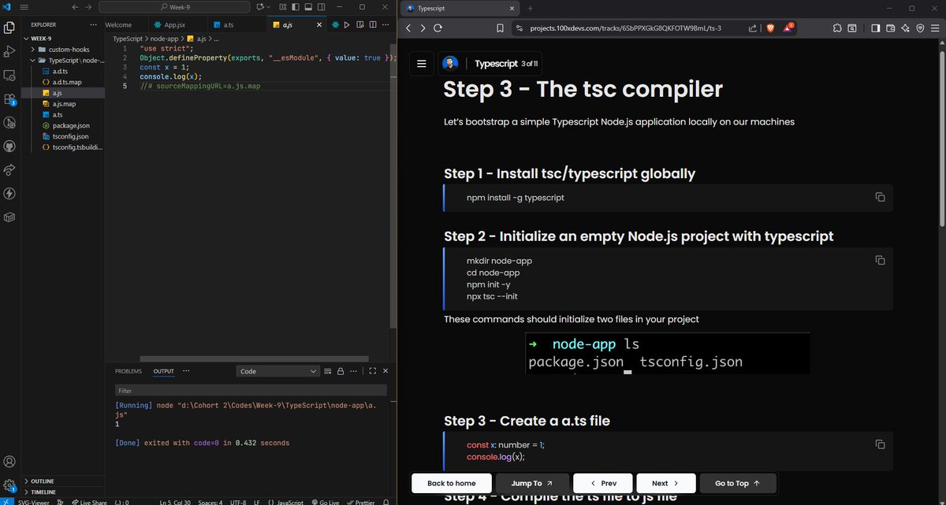The height and width of the screenshot is (505, 946).
Task: Open Brave wallet icon
Action: [891, 28]
